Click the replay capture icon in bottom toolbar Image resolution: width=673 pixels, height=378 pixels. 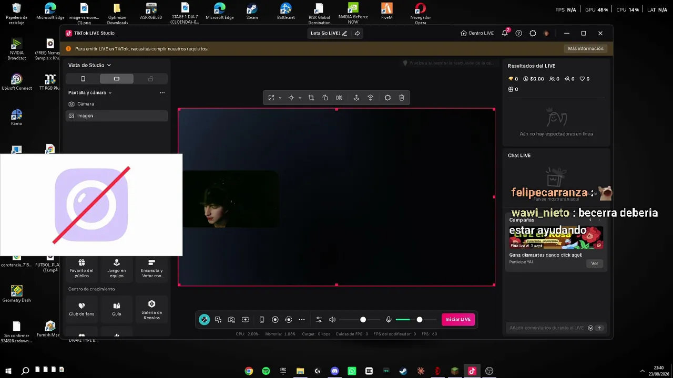pyautogui.click(x=288, y=319)
